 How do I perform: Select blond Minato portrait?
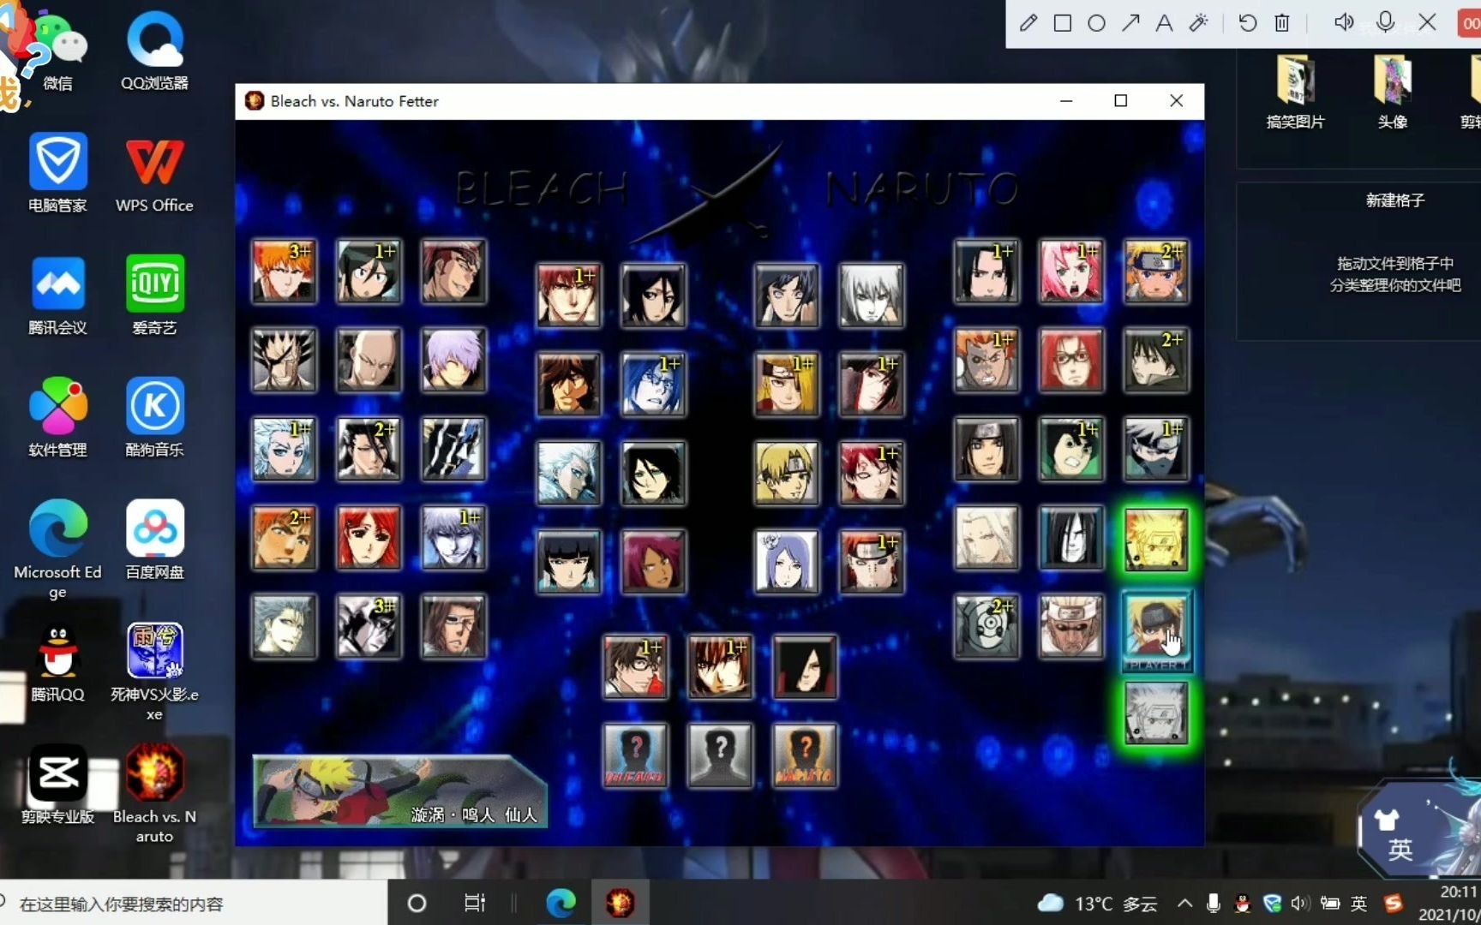coord(786,474)
